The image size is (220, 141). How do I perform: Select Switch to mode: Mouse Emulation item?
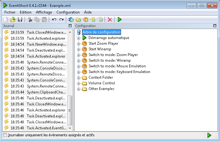[117, 66]
